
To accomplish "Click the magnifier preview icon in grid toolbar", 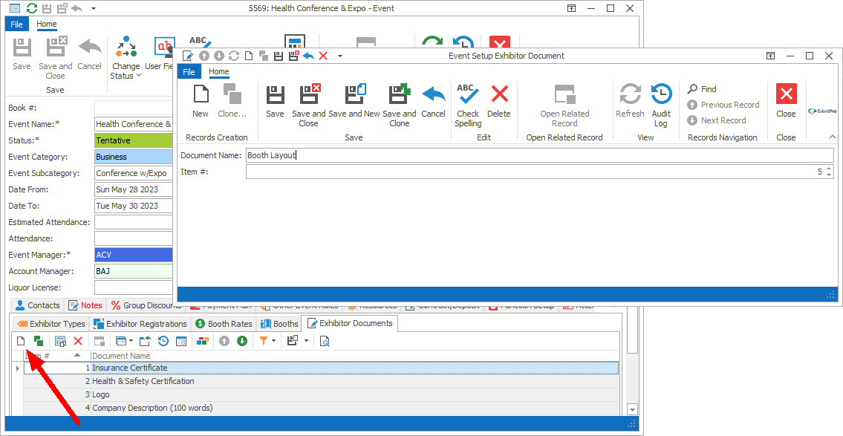I will click(x=324, y=341).
